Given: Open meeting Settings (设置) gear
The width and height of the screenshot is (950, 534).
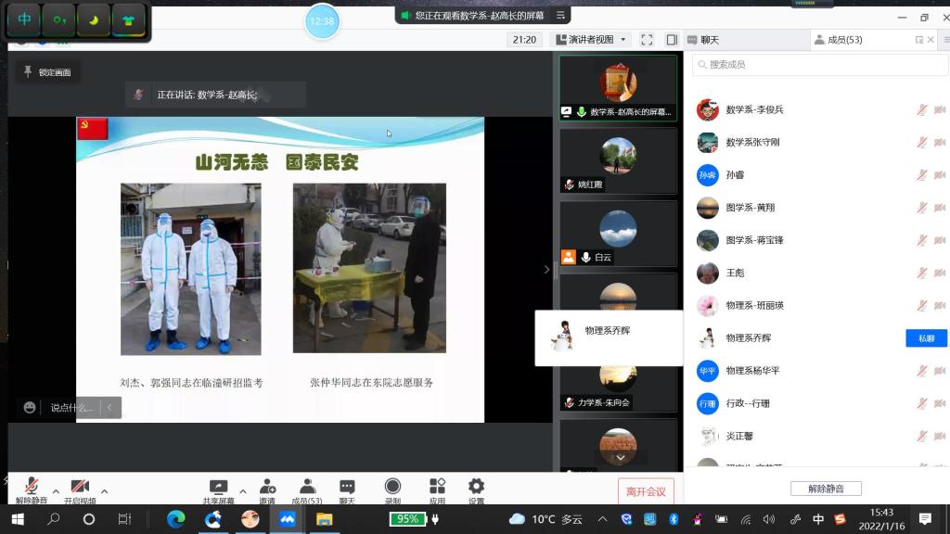Looking at the screenshot, I should tap(476, 489).
